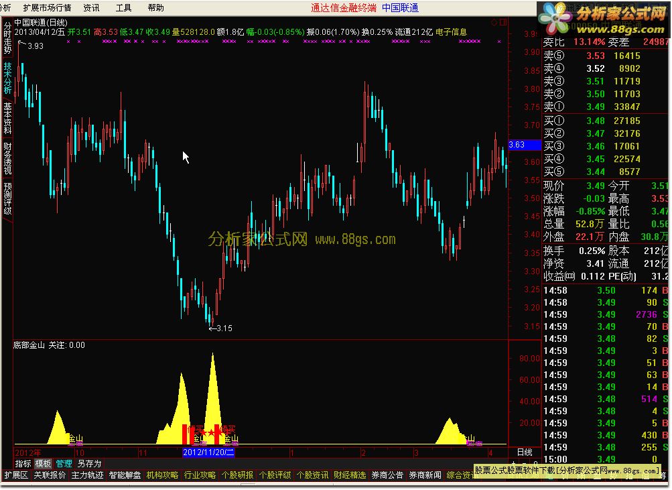
Task: Click the plus zoom button below 日线
Action: (x=513, y=463)
